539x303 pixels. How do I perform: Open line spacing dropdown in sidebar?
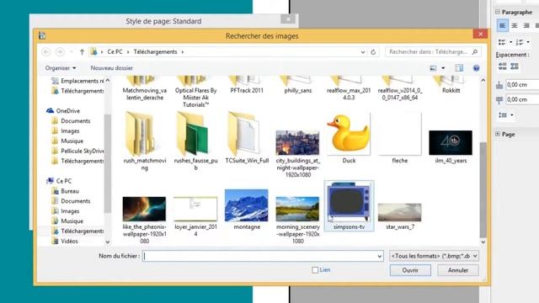(x=512, y=115)
